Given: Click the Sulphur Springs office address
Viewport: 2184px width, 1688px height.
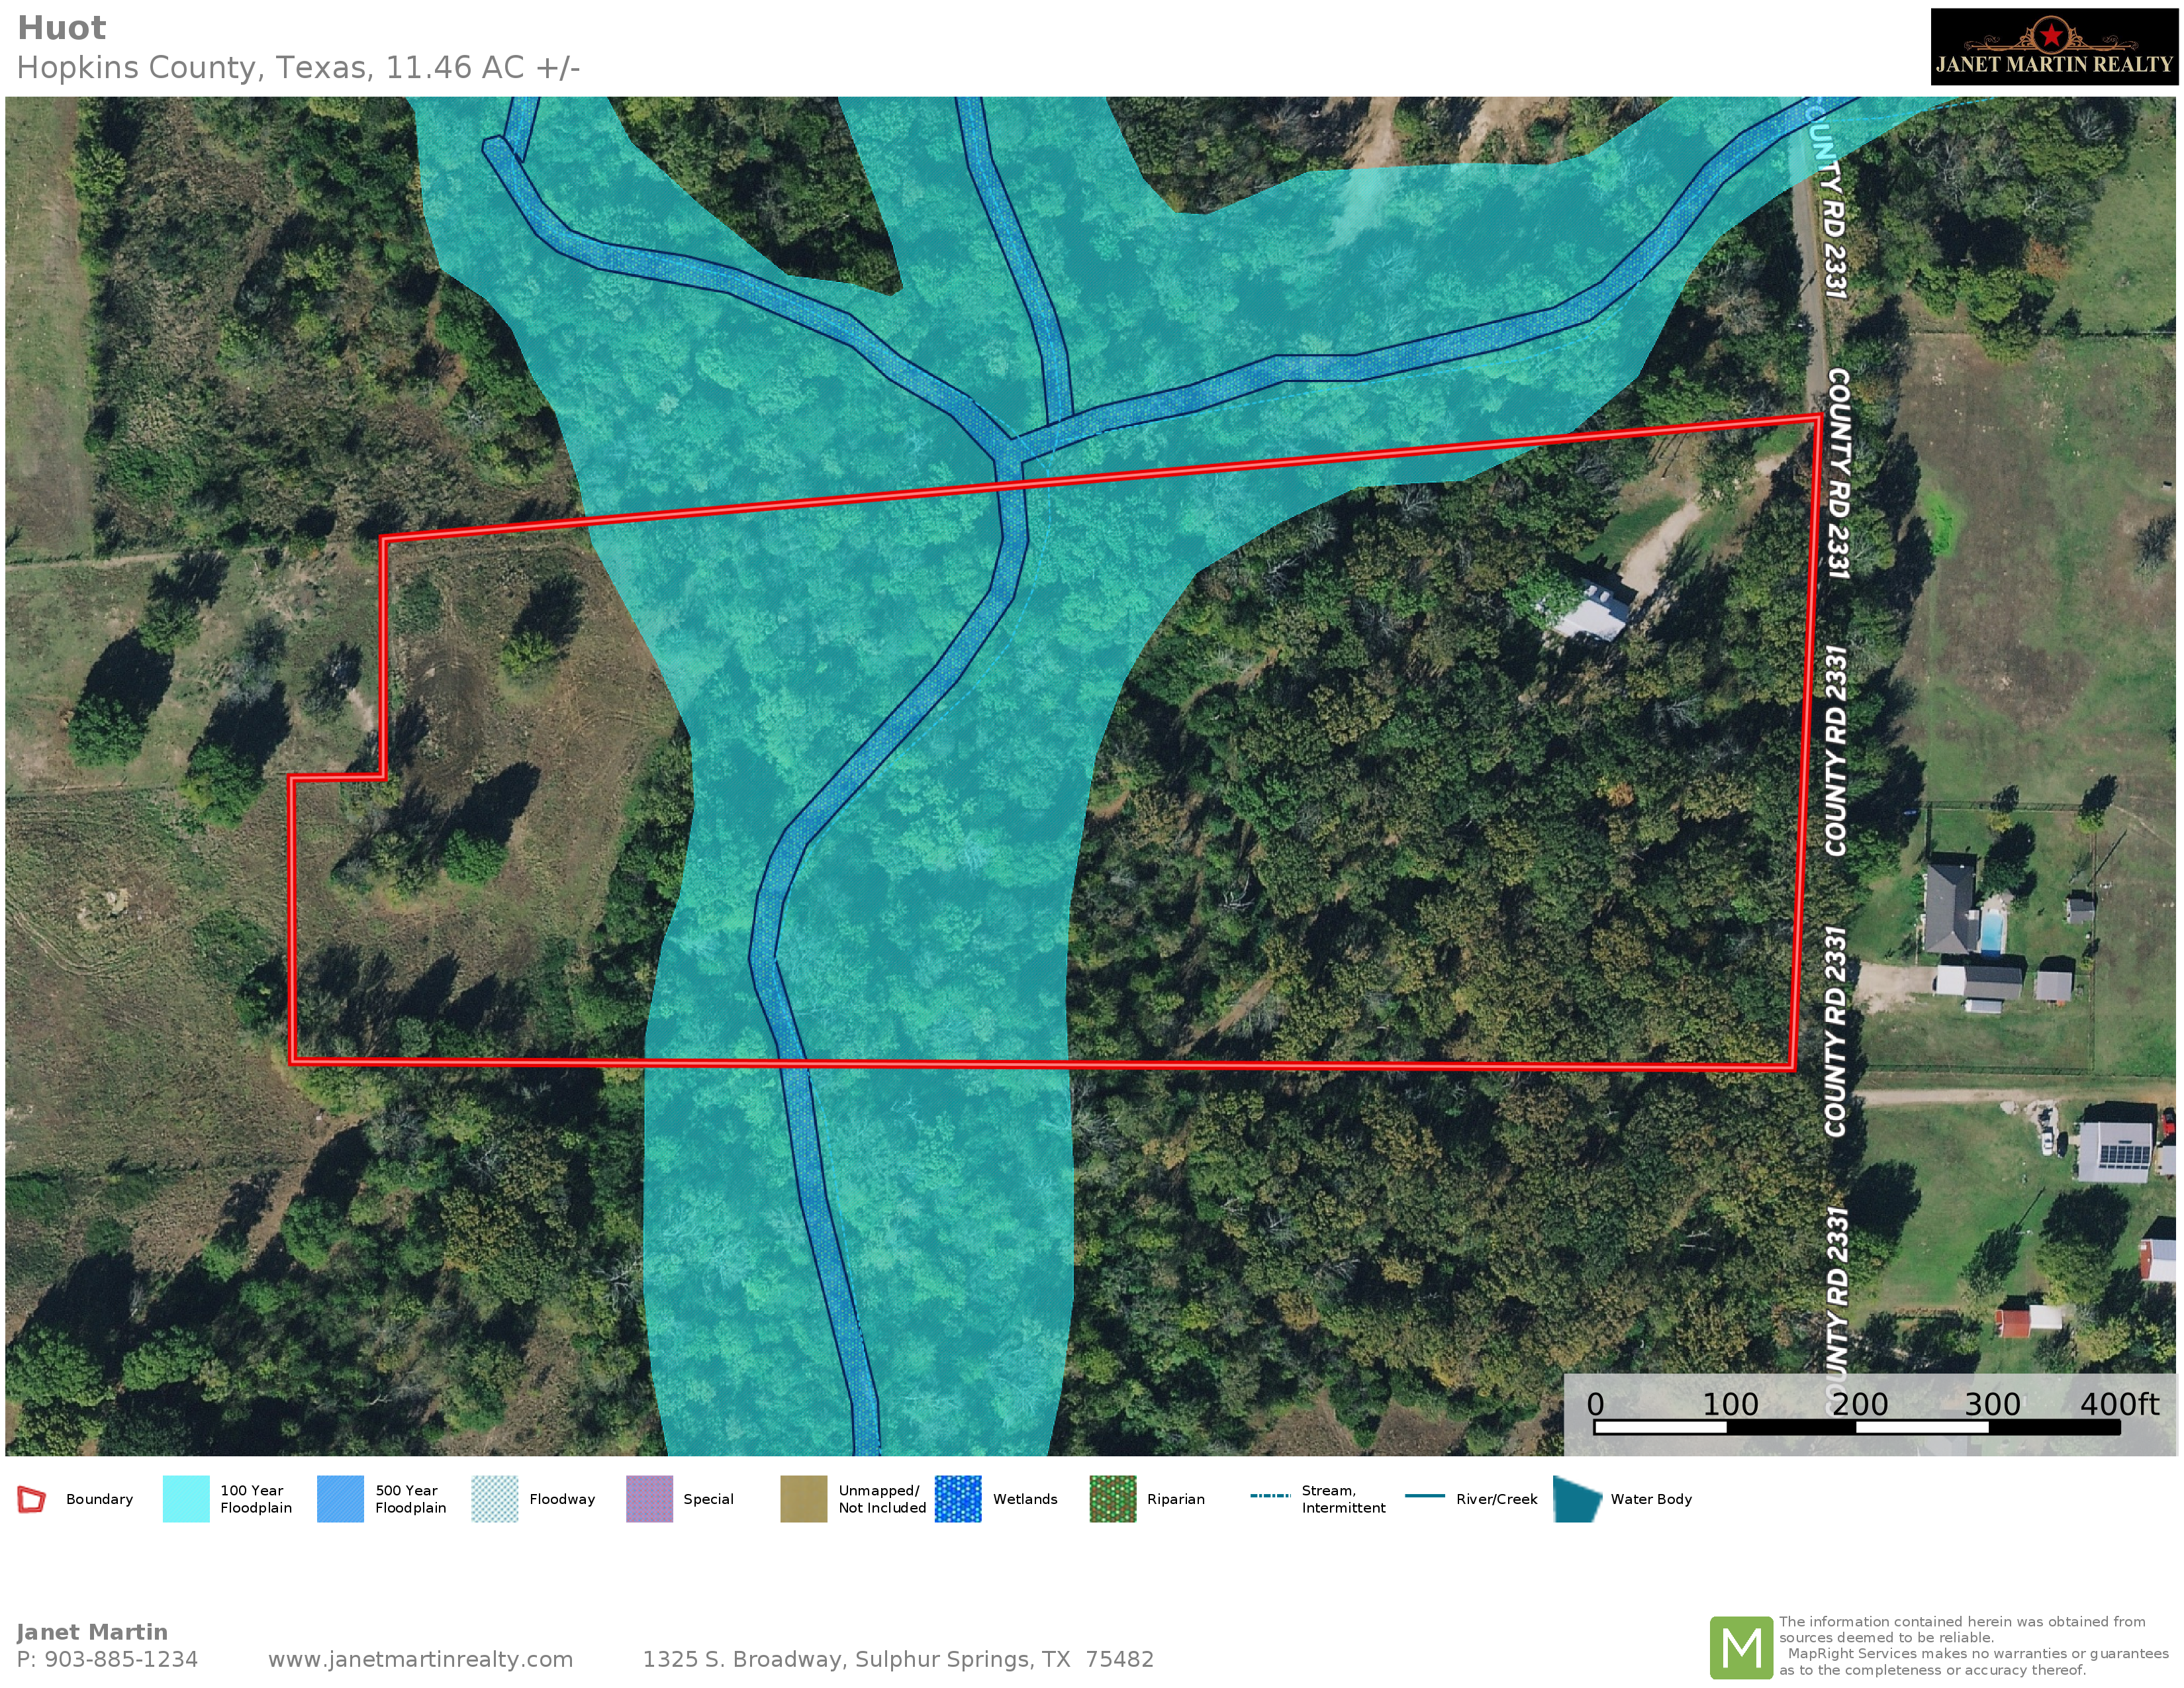Looking at the screenshot, I should click(897, 1659).
